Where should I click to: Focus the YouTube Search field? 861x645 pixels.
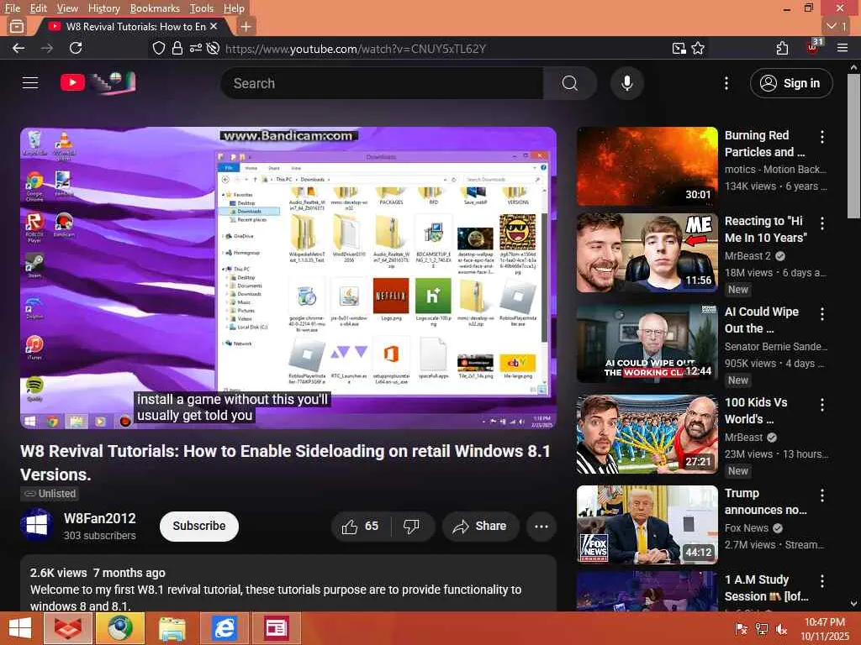coord(382,83)
